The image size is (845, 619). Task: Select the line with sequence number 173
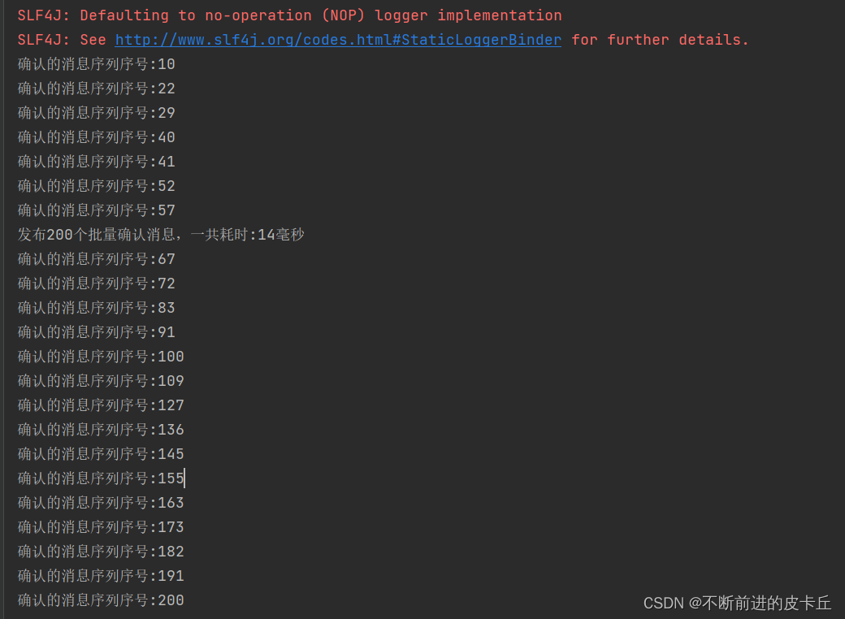101,527
